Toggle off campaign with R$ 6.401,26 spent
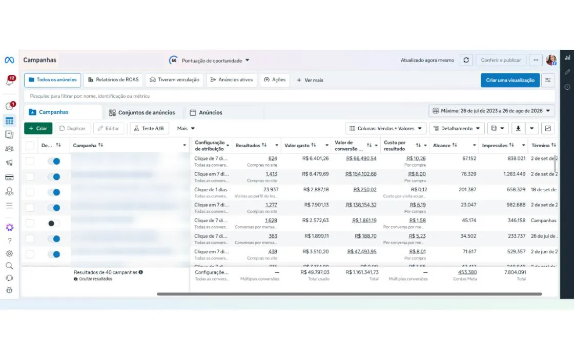574x359 pixels. [54, 161]
